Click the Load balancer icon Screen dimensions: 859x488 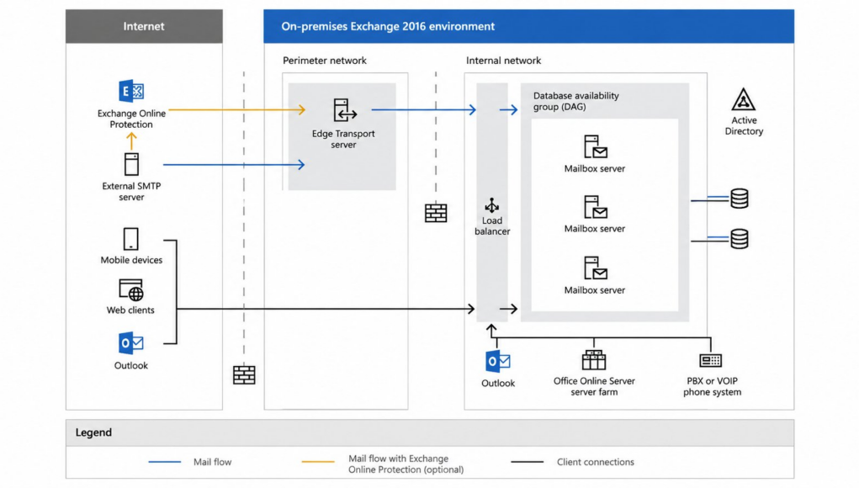(x=492, y=205)
